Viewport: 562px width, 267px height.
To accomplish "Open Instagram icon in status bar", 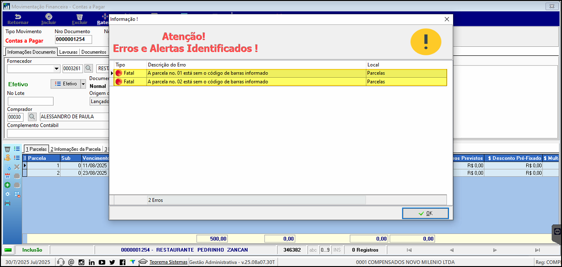I will coord(82,262).
